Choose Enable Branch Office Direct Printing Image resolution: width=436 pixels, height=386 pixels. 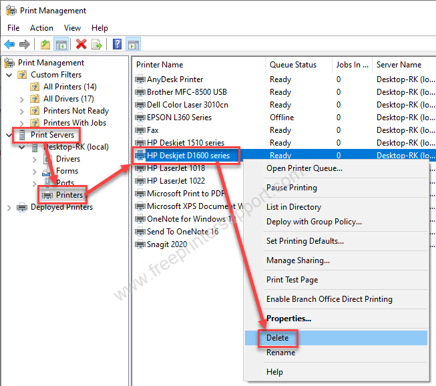(336, 299)
